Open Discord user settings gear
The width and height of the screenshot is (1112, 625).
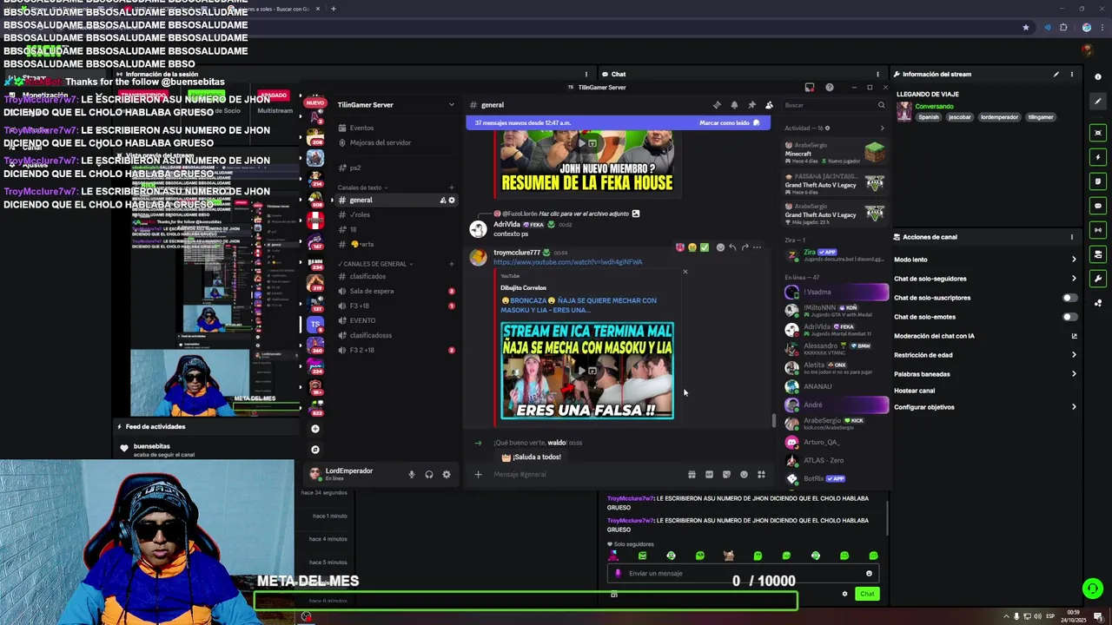[x=447, y=474]
